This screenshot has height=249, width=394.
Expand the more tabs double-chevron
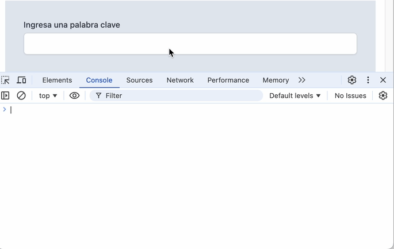[x=302, y=80]
